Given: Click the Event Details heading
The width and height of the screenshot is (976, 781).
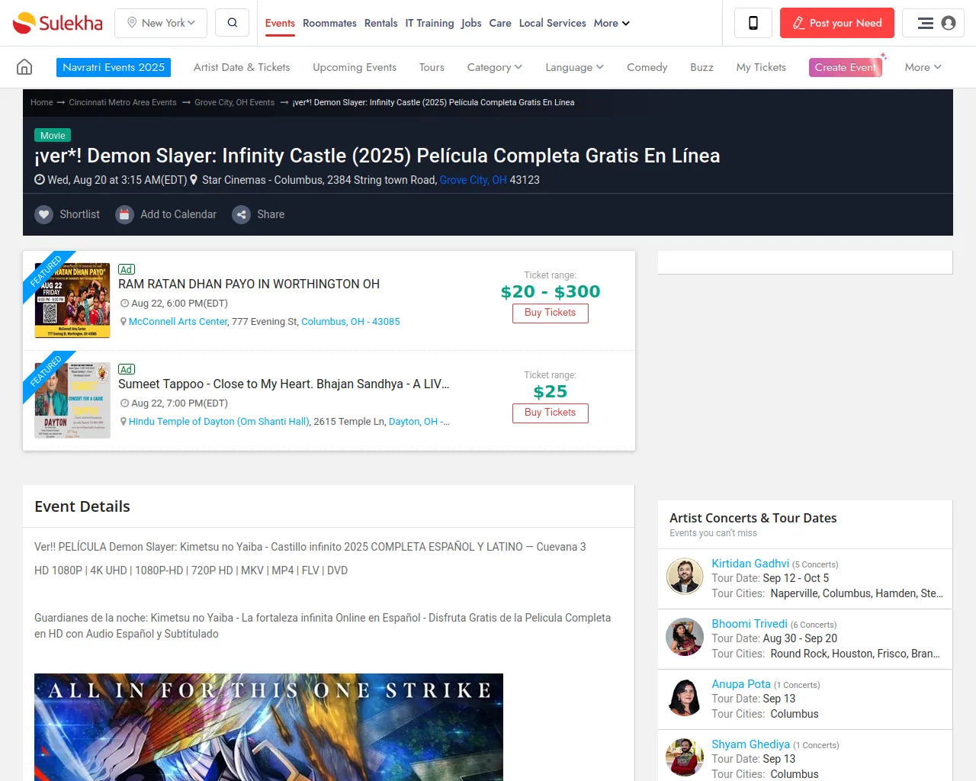Looking at the screenshot, I should pyautogui.click(x=82, y=506).
